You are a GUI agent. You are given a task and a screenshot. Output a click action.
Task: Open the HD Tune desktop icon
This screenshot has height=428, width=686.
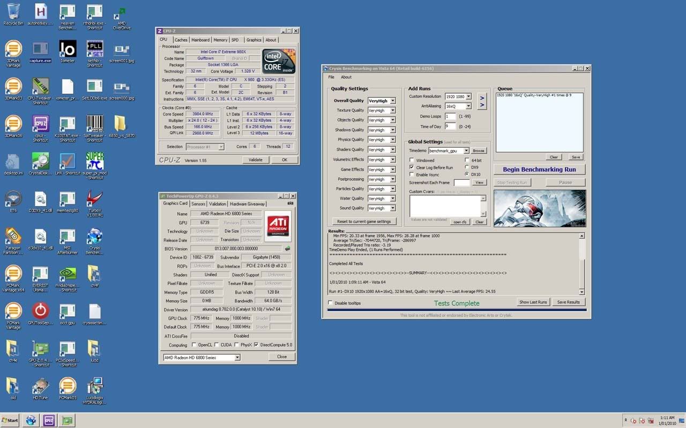click(x=40, y=386)
